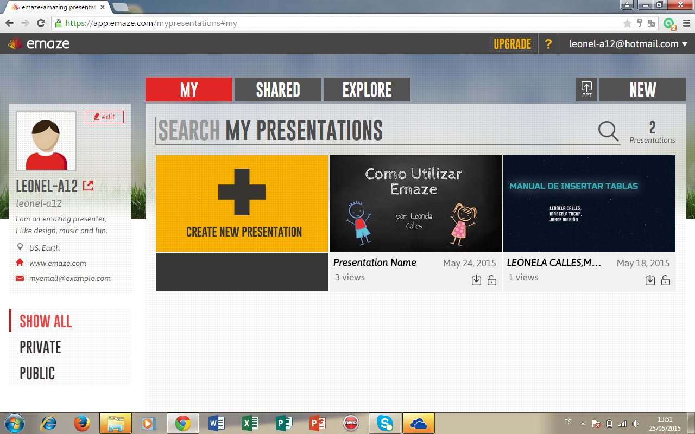The height and width of the screenshot is (434, 695).
Task: Click the UPGRADE link
Action: coord(513,44)
